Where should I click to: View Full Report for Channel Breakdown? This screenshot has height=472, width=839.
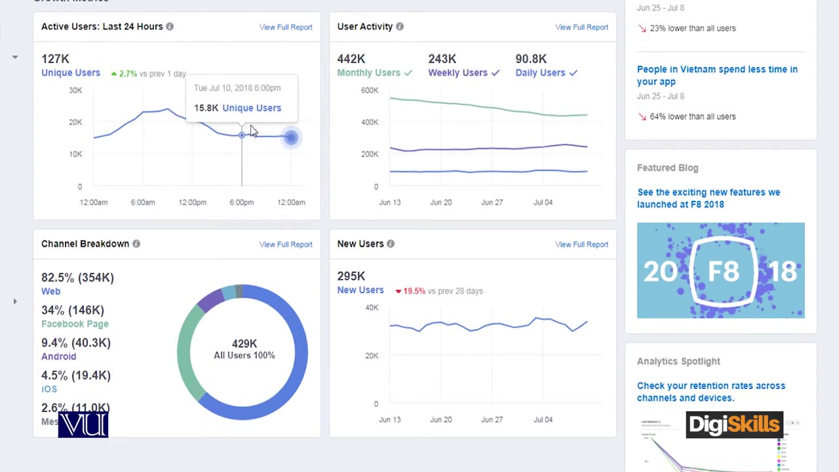(x=286, y=244)
